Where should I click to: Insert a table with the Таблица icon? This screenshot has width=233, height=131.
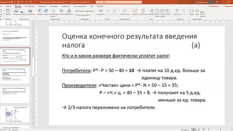point(8,12)
